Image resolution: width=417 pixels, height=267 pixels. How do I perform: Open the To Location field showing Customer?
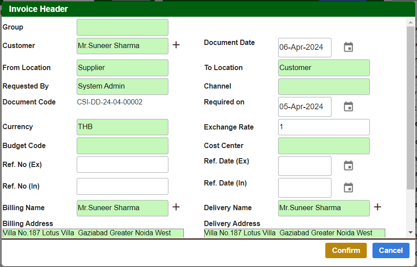[324, 68]
